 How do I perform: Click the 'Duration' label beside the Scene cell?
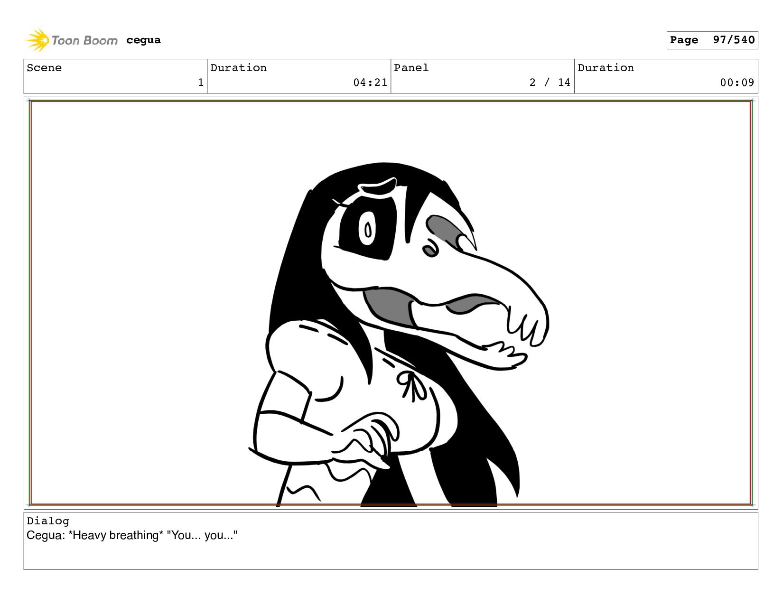[x=238, y=68]
